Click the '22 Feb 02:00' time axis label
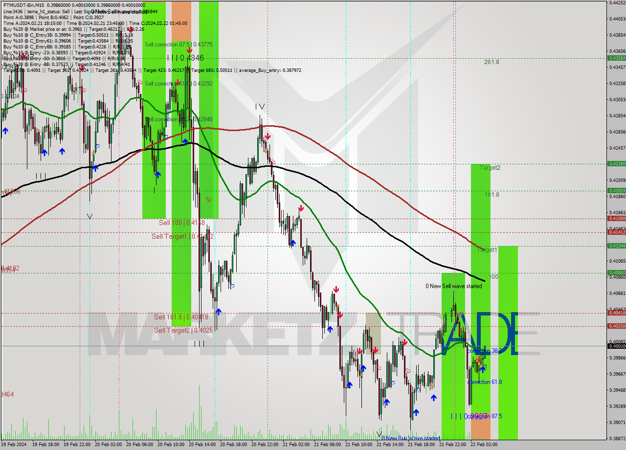This screenshot has height=450, width=626. click(x=484, y=445)
